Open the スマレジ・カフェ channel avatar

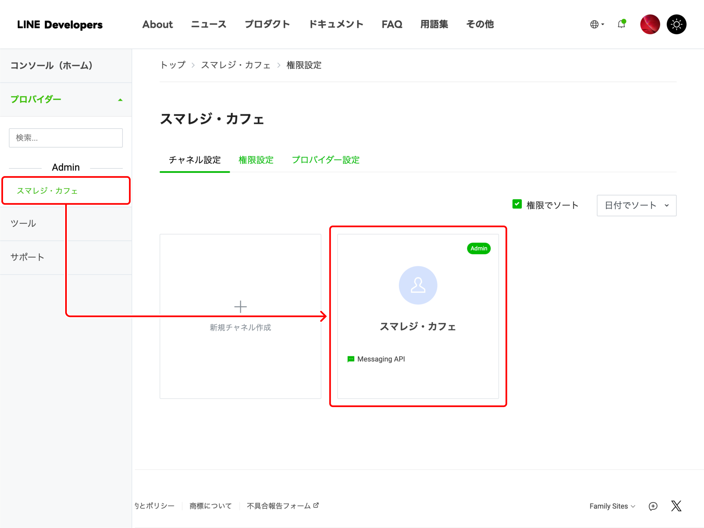tap(418, 285)
